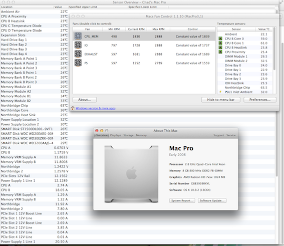This screenshot has width=284, height=246.
Task: Click the chip icon beside CPU B Core 1
Action: (x=220, y=43)
